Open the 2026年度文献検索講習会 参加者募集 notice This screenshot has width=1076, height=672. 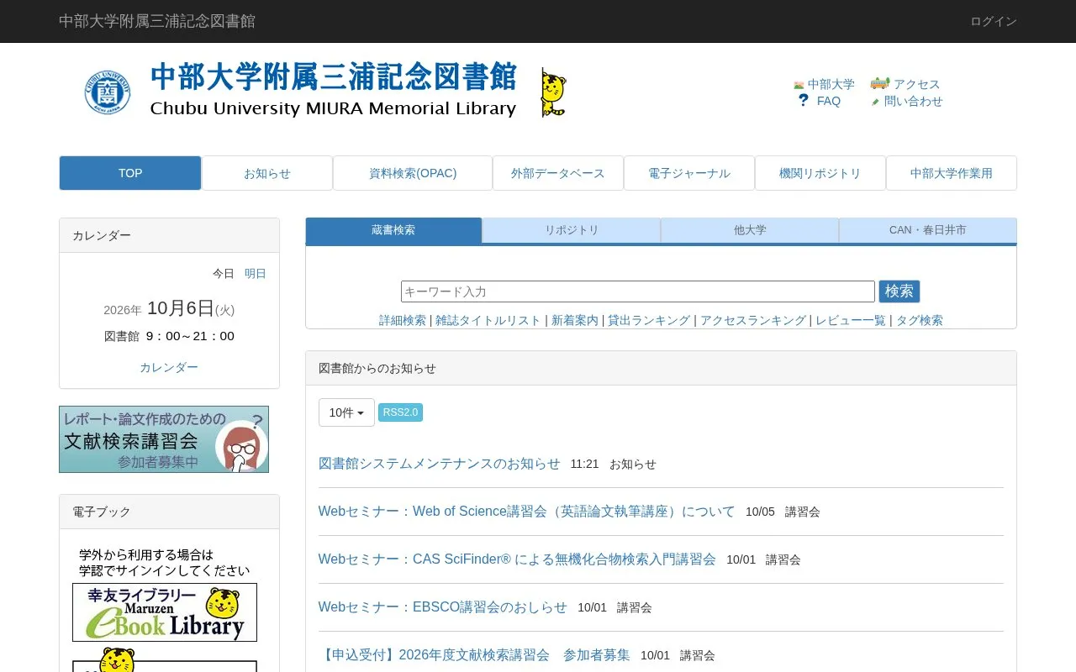(x=474, y=655)
